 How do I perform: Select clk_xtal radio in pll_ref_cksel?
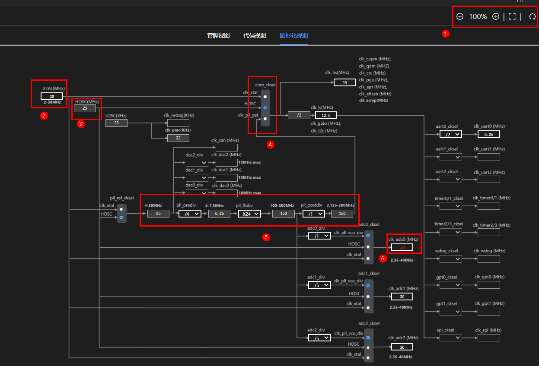(121, 209)
